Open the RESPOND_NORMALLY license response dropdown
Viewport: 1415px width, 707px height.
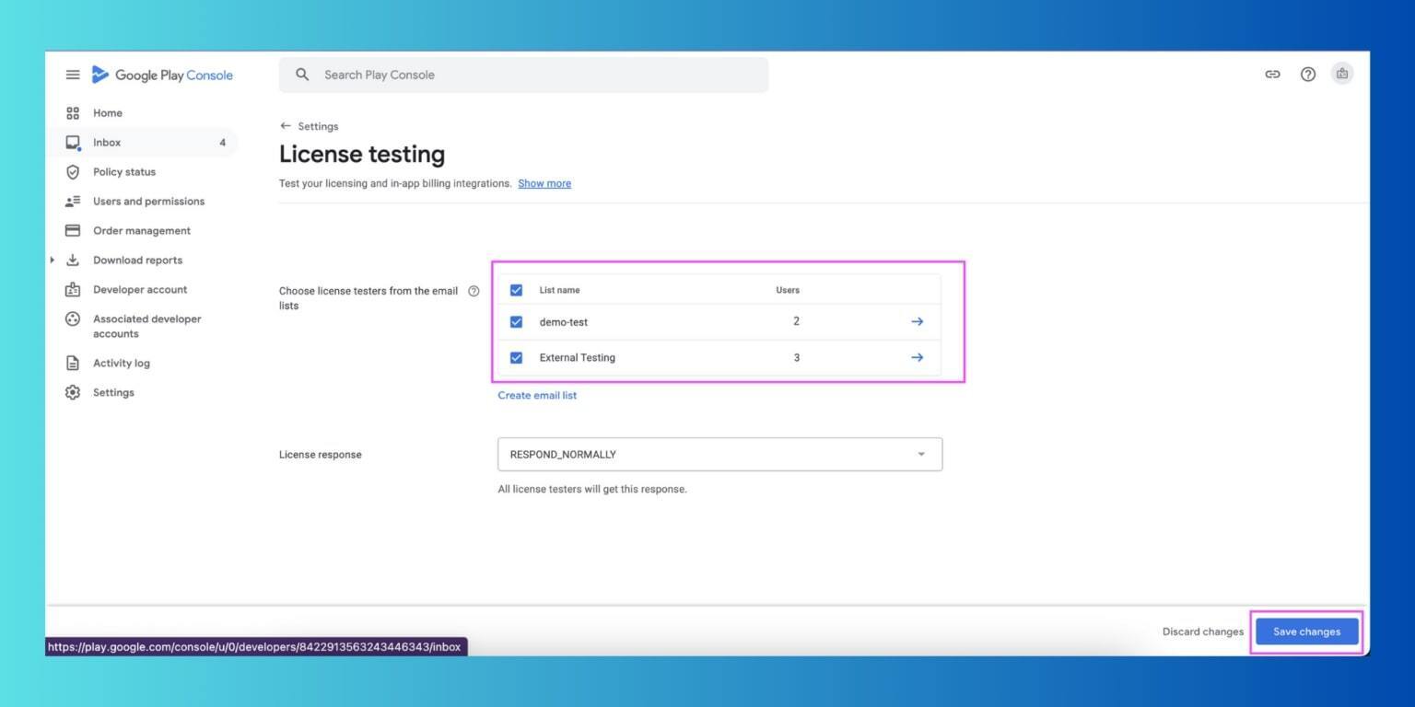pos(719,454)
